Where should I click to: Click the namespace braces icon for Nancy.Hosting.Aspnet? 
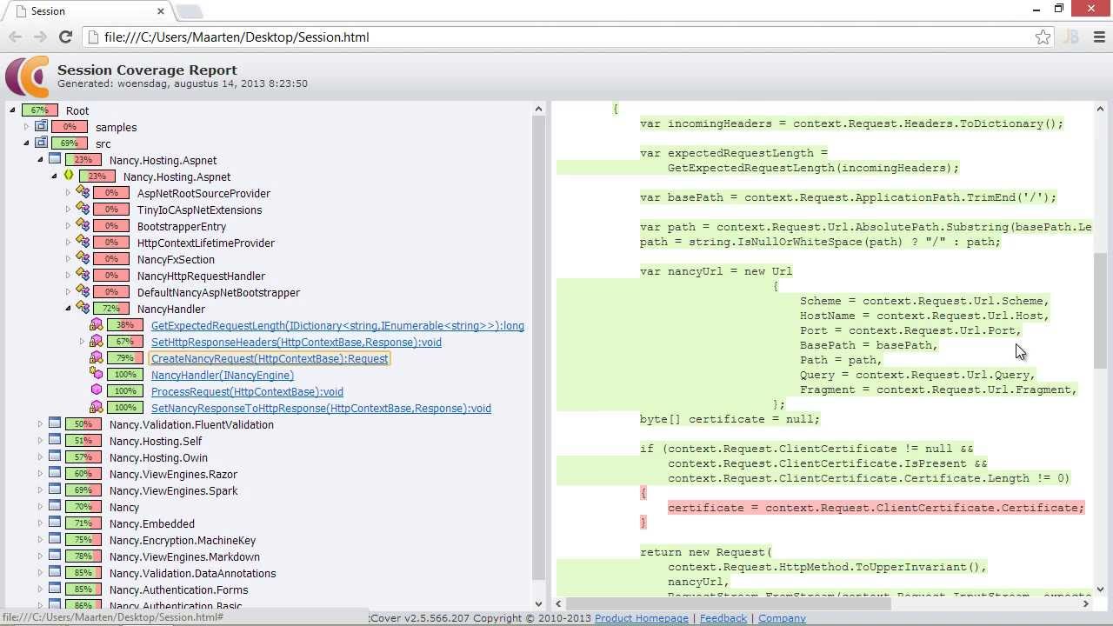(x=69, y=176)
